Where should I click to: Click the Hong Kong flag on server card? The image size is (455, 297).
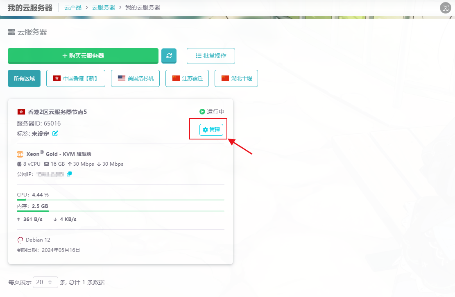click(x=21, y=112)
